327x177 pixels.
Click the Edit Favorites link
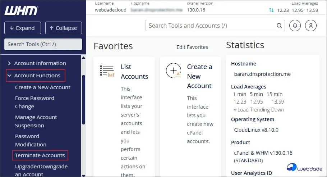point(192,47)
